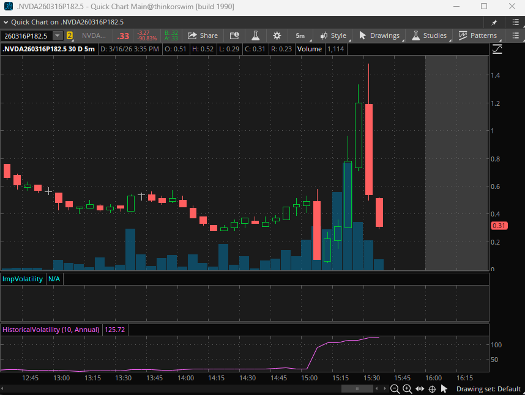525x395 pixels.
Task: Minimize the Quick Chart window
Action: click(456, 6)
